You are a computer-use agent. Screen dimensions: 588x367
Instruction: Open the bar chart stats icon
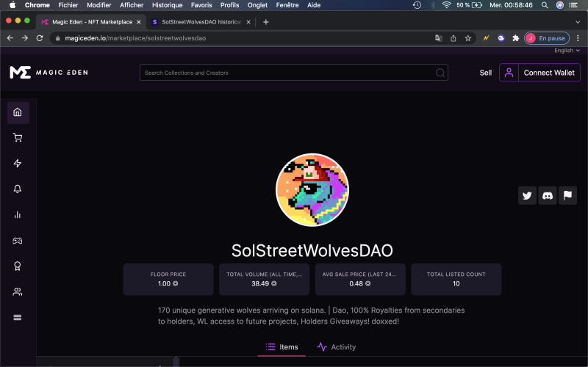(18, 214)
